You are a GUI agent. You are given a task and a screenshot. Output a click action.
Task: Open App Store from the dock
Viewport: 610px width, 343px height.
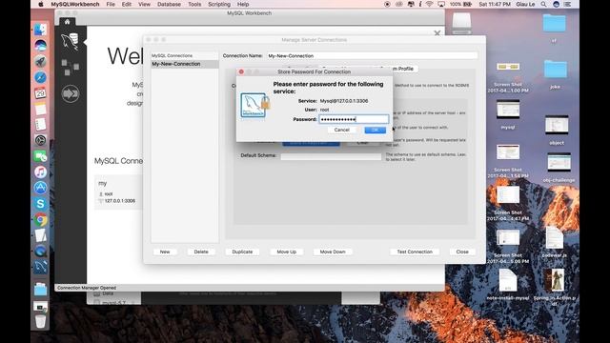(x=40, y=188)
